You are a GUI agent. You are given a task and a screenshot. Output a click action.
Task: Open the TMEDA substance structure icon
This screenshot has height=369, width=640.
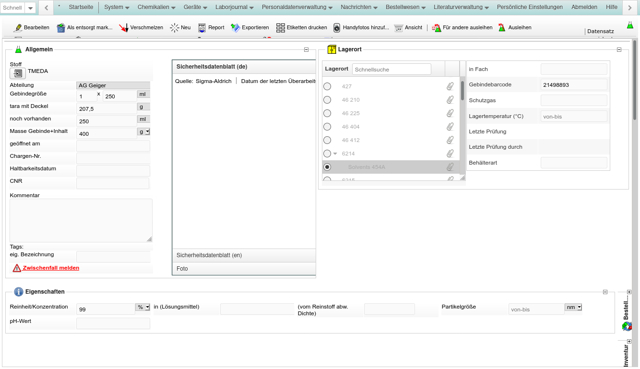tap(18, 73)
